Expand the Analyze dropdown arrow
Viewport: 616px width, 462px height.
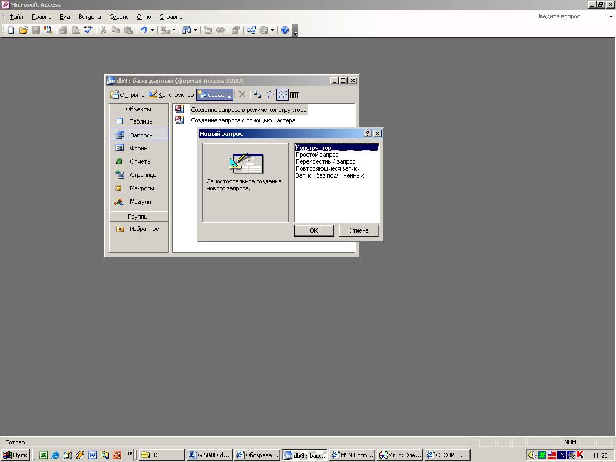point(195,30)
